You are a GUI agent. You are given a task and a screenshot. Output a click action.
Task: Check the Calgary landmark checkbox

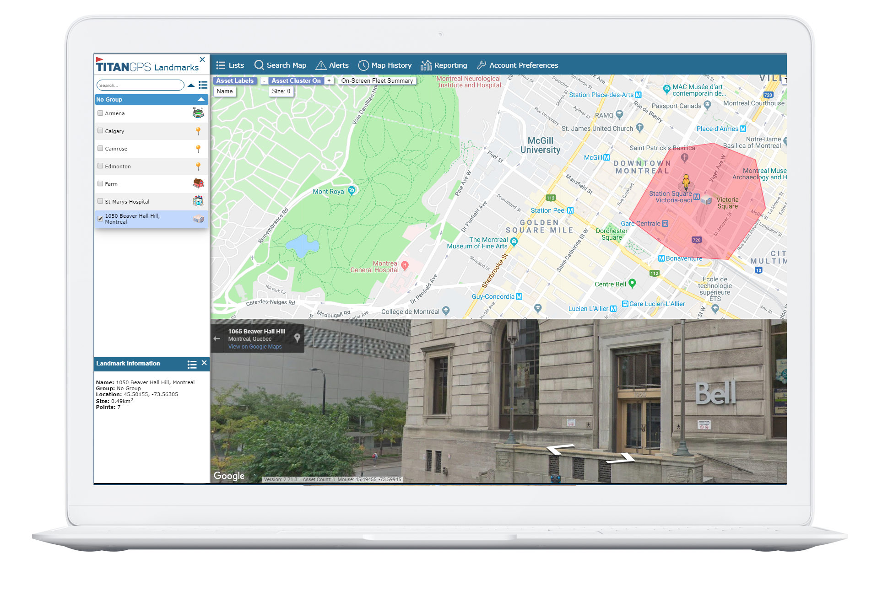point(100,131)
